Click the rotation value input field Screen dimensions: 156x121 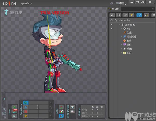coord(38,103)
